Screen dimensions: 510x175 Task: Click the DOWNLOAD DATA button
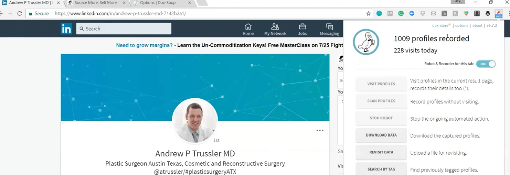(x=381, y=135)
